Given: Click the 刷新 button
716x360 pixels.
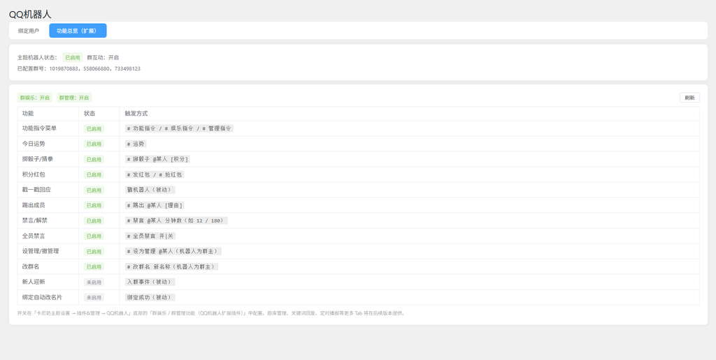Looking at the screenshot, I should pos(689,98).
